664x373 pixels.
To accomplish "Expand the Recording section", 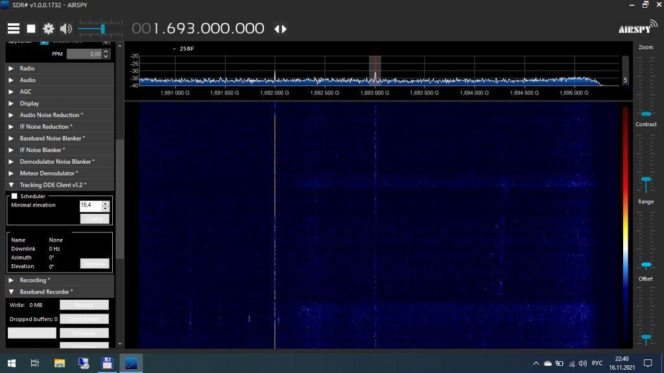I will [x=60, y=280].
